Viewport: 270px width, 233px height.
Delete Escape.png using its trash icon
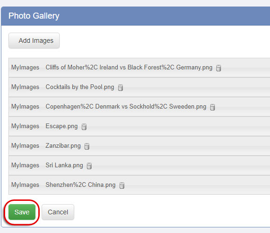coord(84,127)
